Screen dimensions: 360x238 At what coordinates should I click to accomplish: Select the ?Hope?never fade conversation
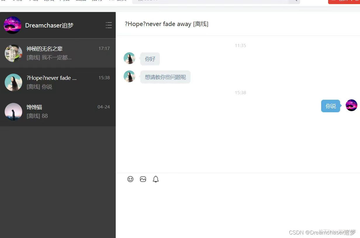point(58,82)
